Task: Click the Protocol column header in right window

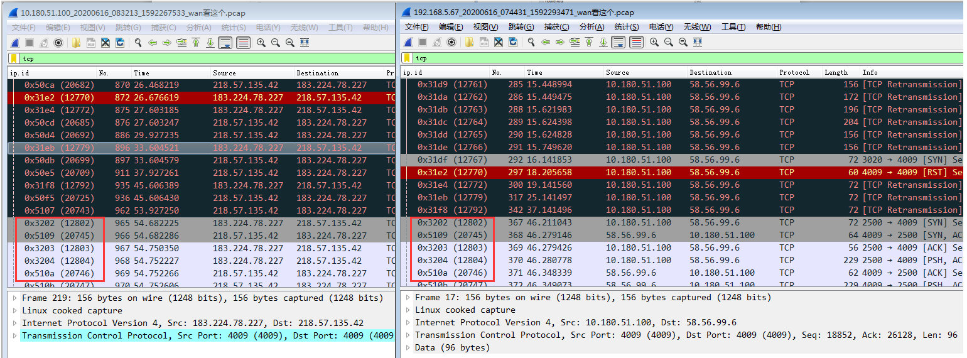Action: point(794,72)
